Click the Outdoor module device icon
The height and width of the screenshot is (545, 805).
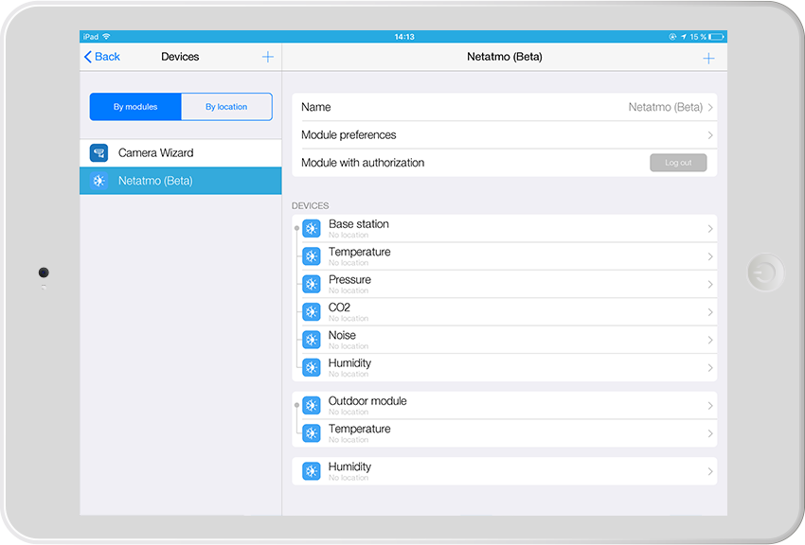312,405
